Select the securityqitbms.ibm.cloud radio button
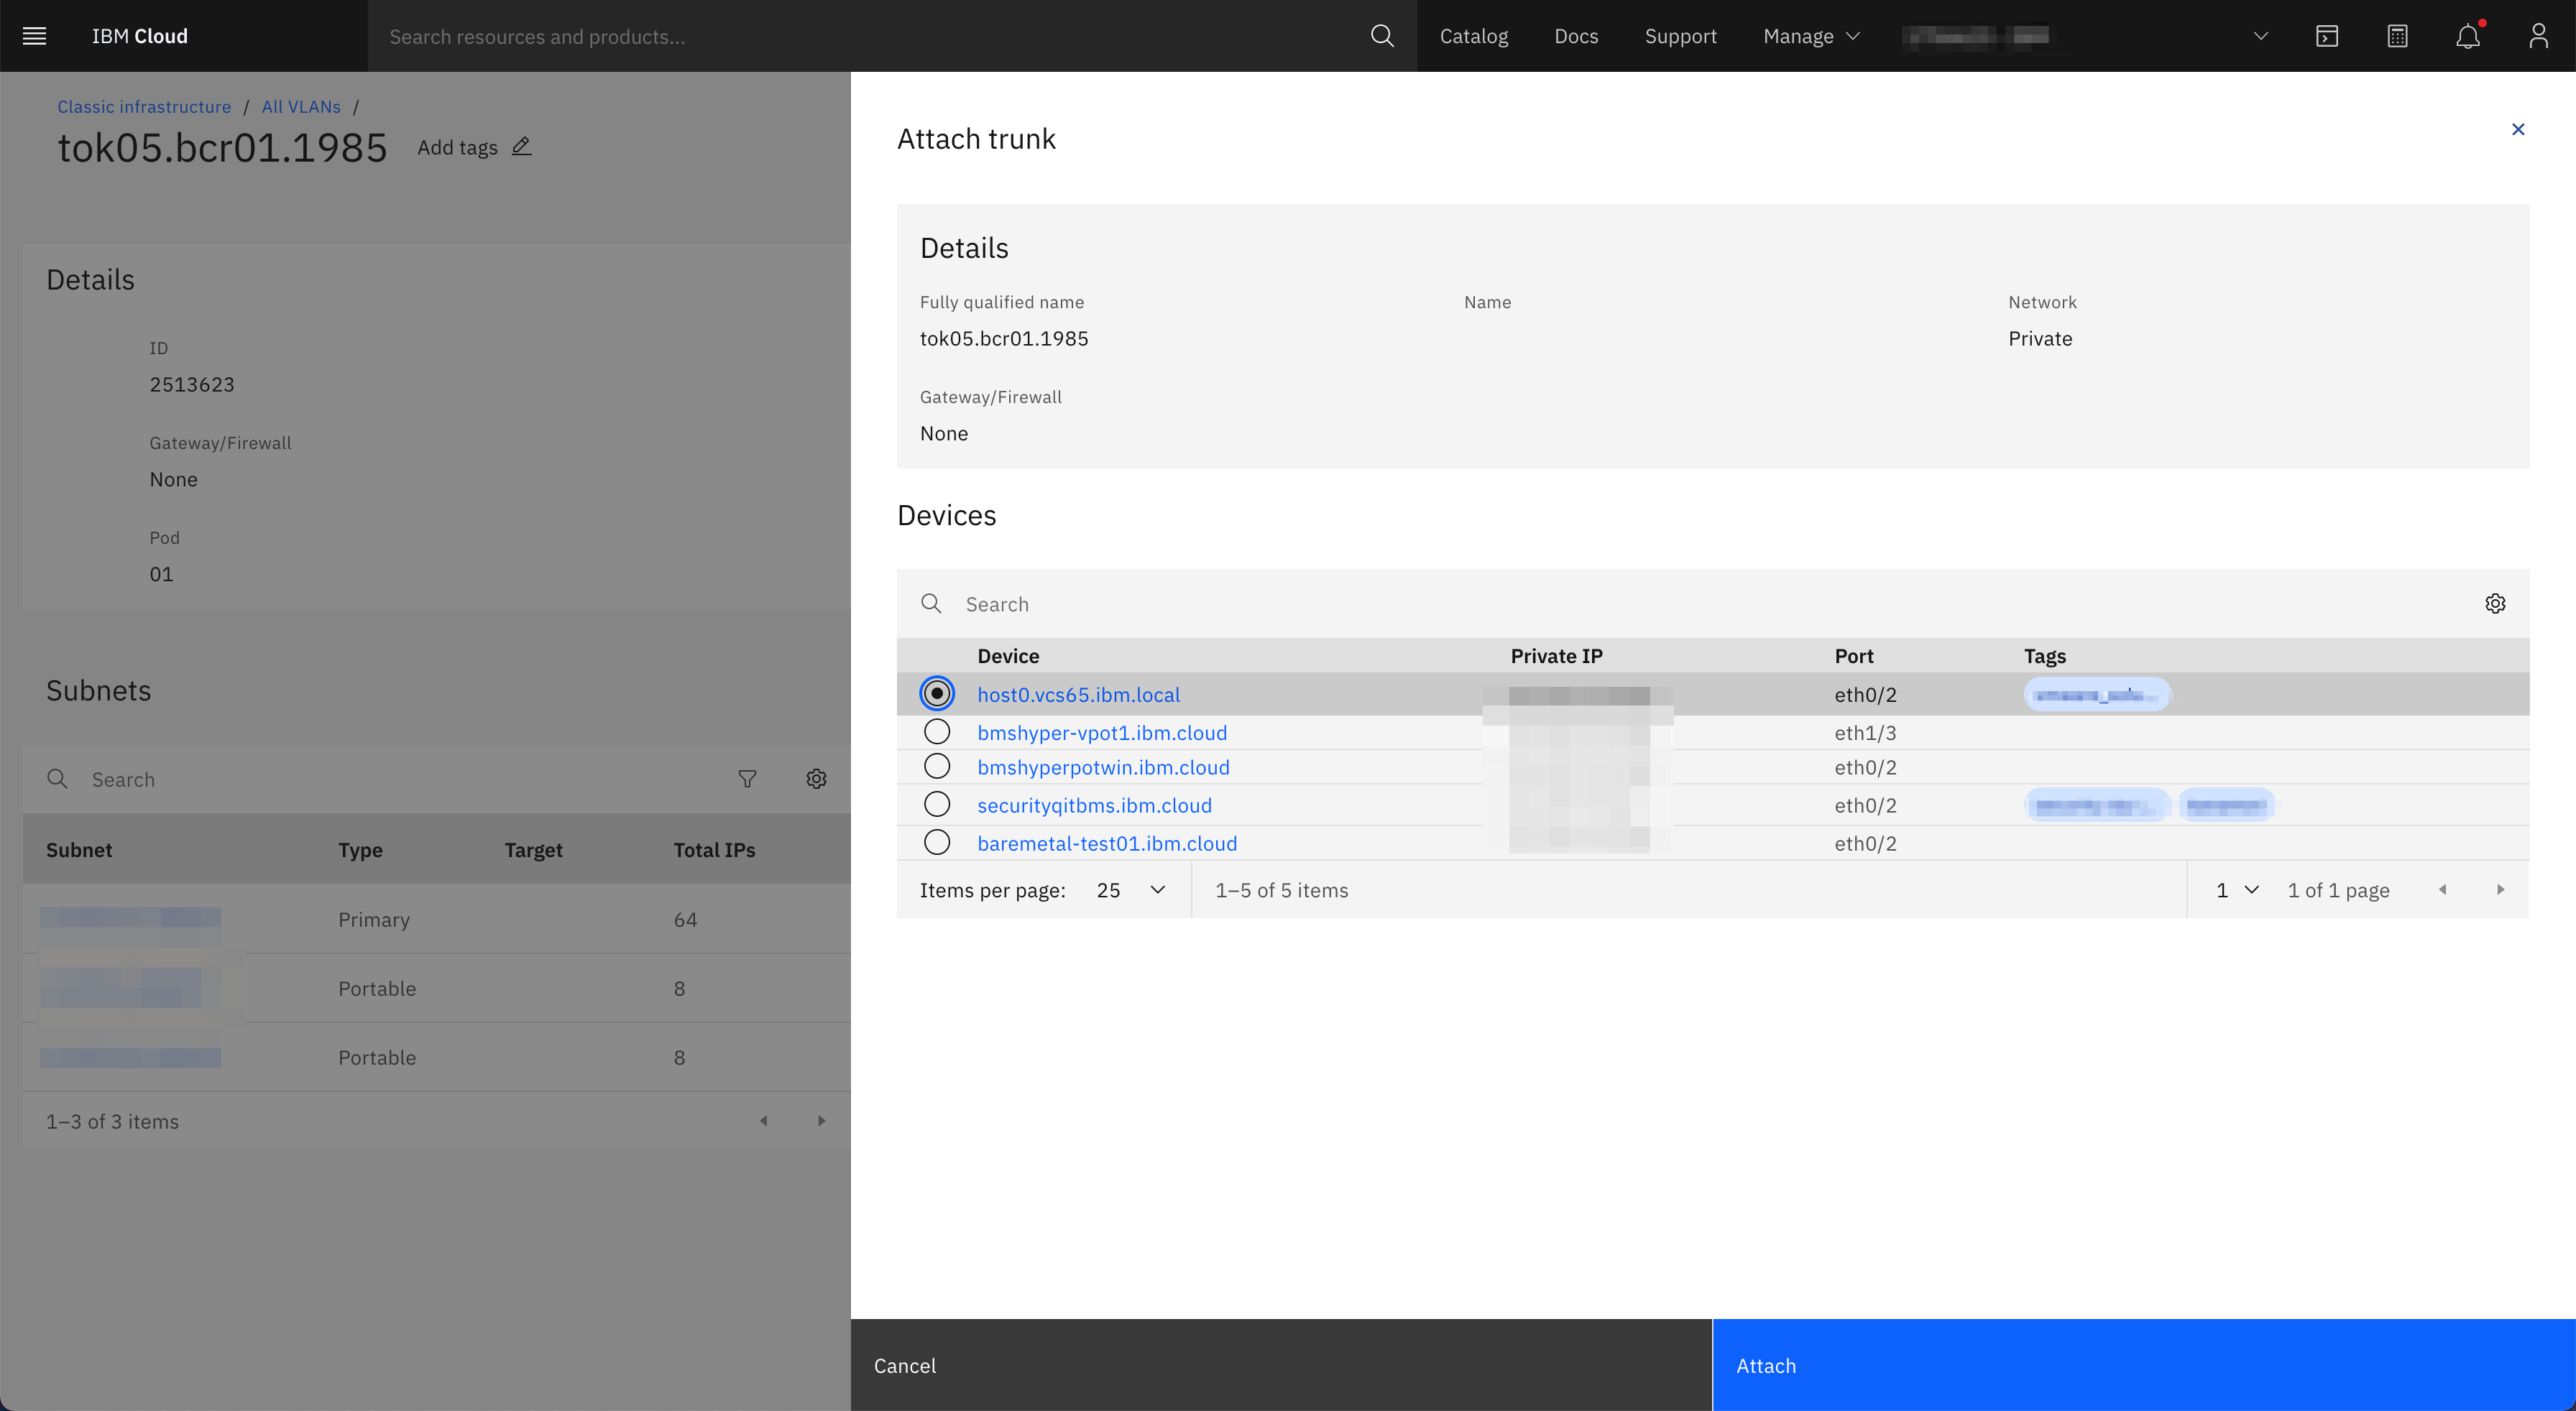The height and width of the screenshot is (1411, 2576). pyautogui.click(x=937, y=805)
